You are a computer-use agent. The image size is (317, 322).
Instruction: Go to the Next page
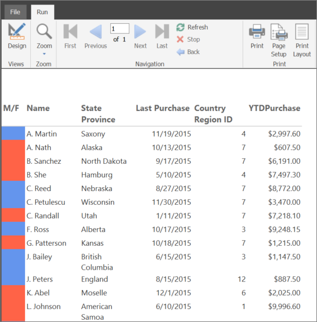coord(141,36)
